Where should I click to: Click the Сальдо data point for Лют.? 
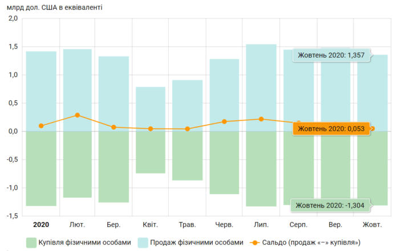[78, 115]
